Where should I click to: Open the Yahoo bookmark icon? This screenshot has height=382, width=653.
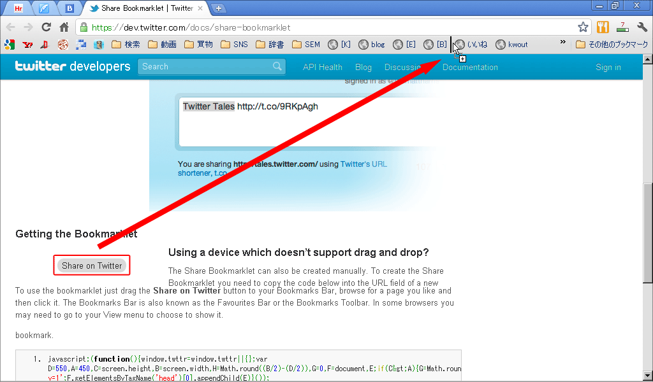coord(28,45)
